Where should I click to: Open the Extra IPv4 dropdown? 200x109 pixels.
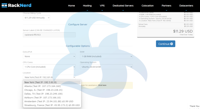49,56
